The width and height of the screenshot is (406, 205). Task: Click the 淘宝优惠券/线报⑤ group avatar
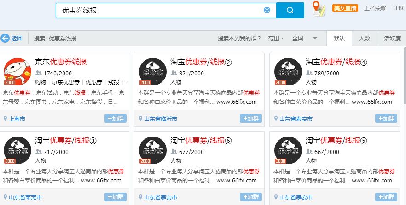click(x=288, y=150)
